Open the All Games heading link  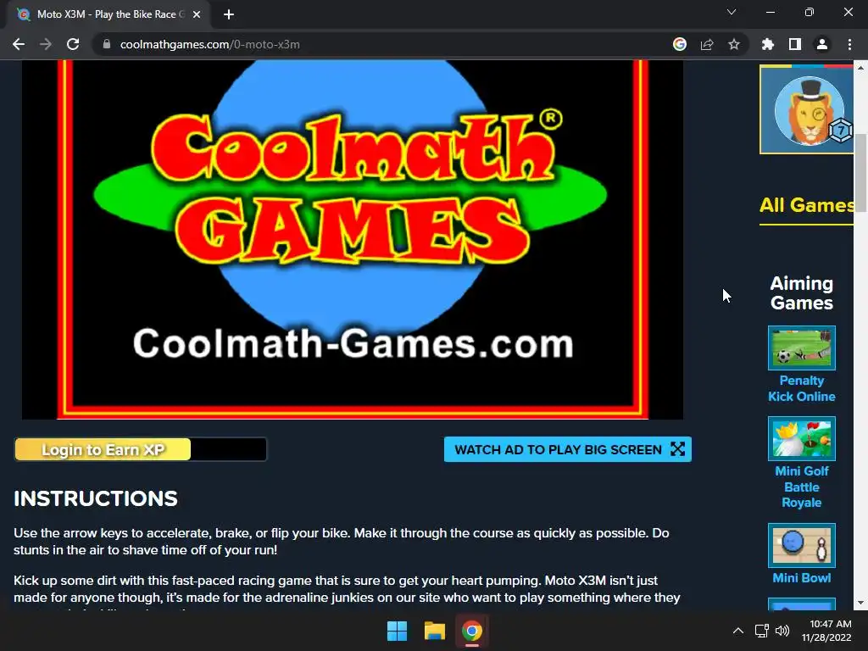[806, 205]
